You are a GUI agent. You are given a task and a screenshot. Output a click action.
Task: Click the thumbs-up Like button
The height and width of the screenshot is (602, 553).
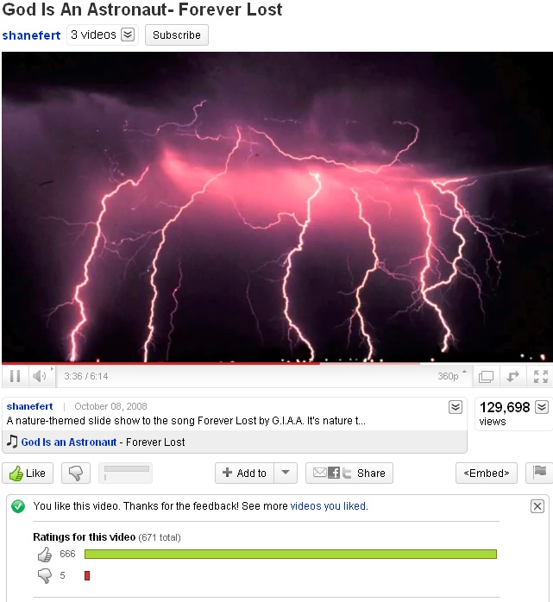click(28, 473)
